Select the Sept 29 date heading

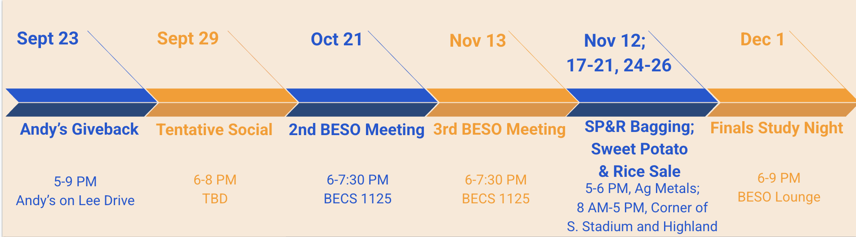point(187,39)
